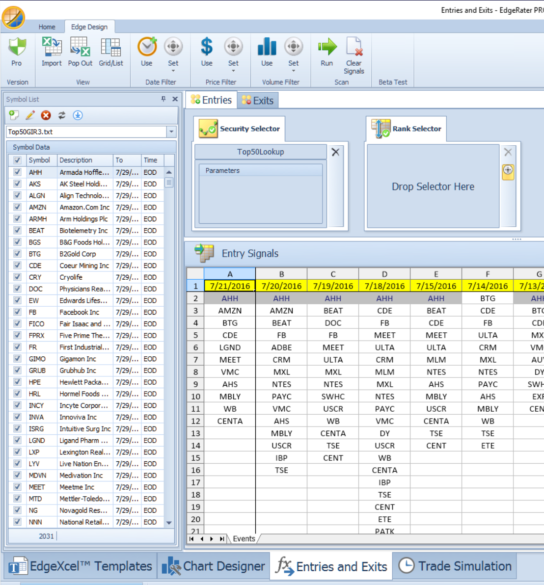This screenshot has width=544, height=585.
Task: Sort by the Symbol column header
Action: (41, 160)
